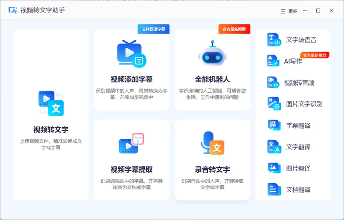Open the 文字翻译 label
The image size is (344, 220).
[298, 147]
